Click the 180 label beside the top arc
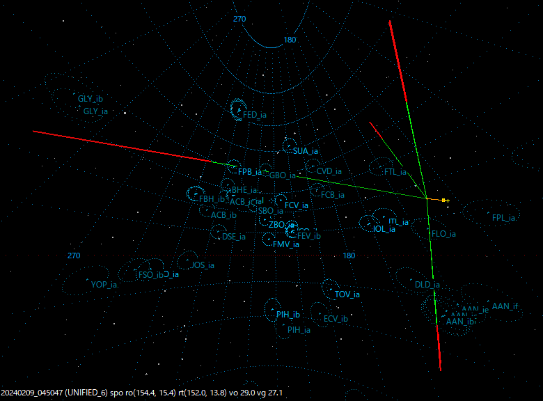Viewport: 543px width, 401px height. click(290, 40)
